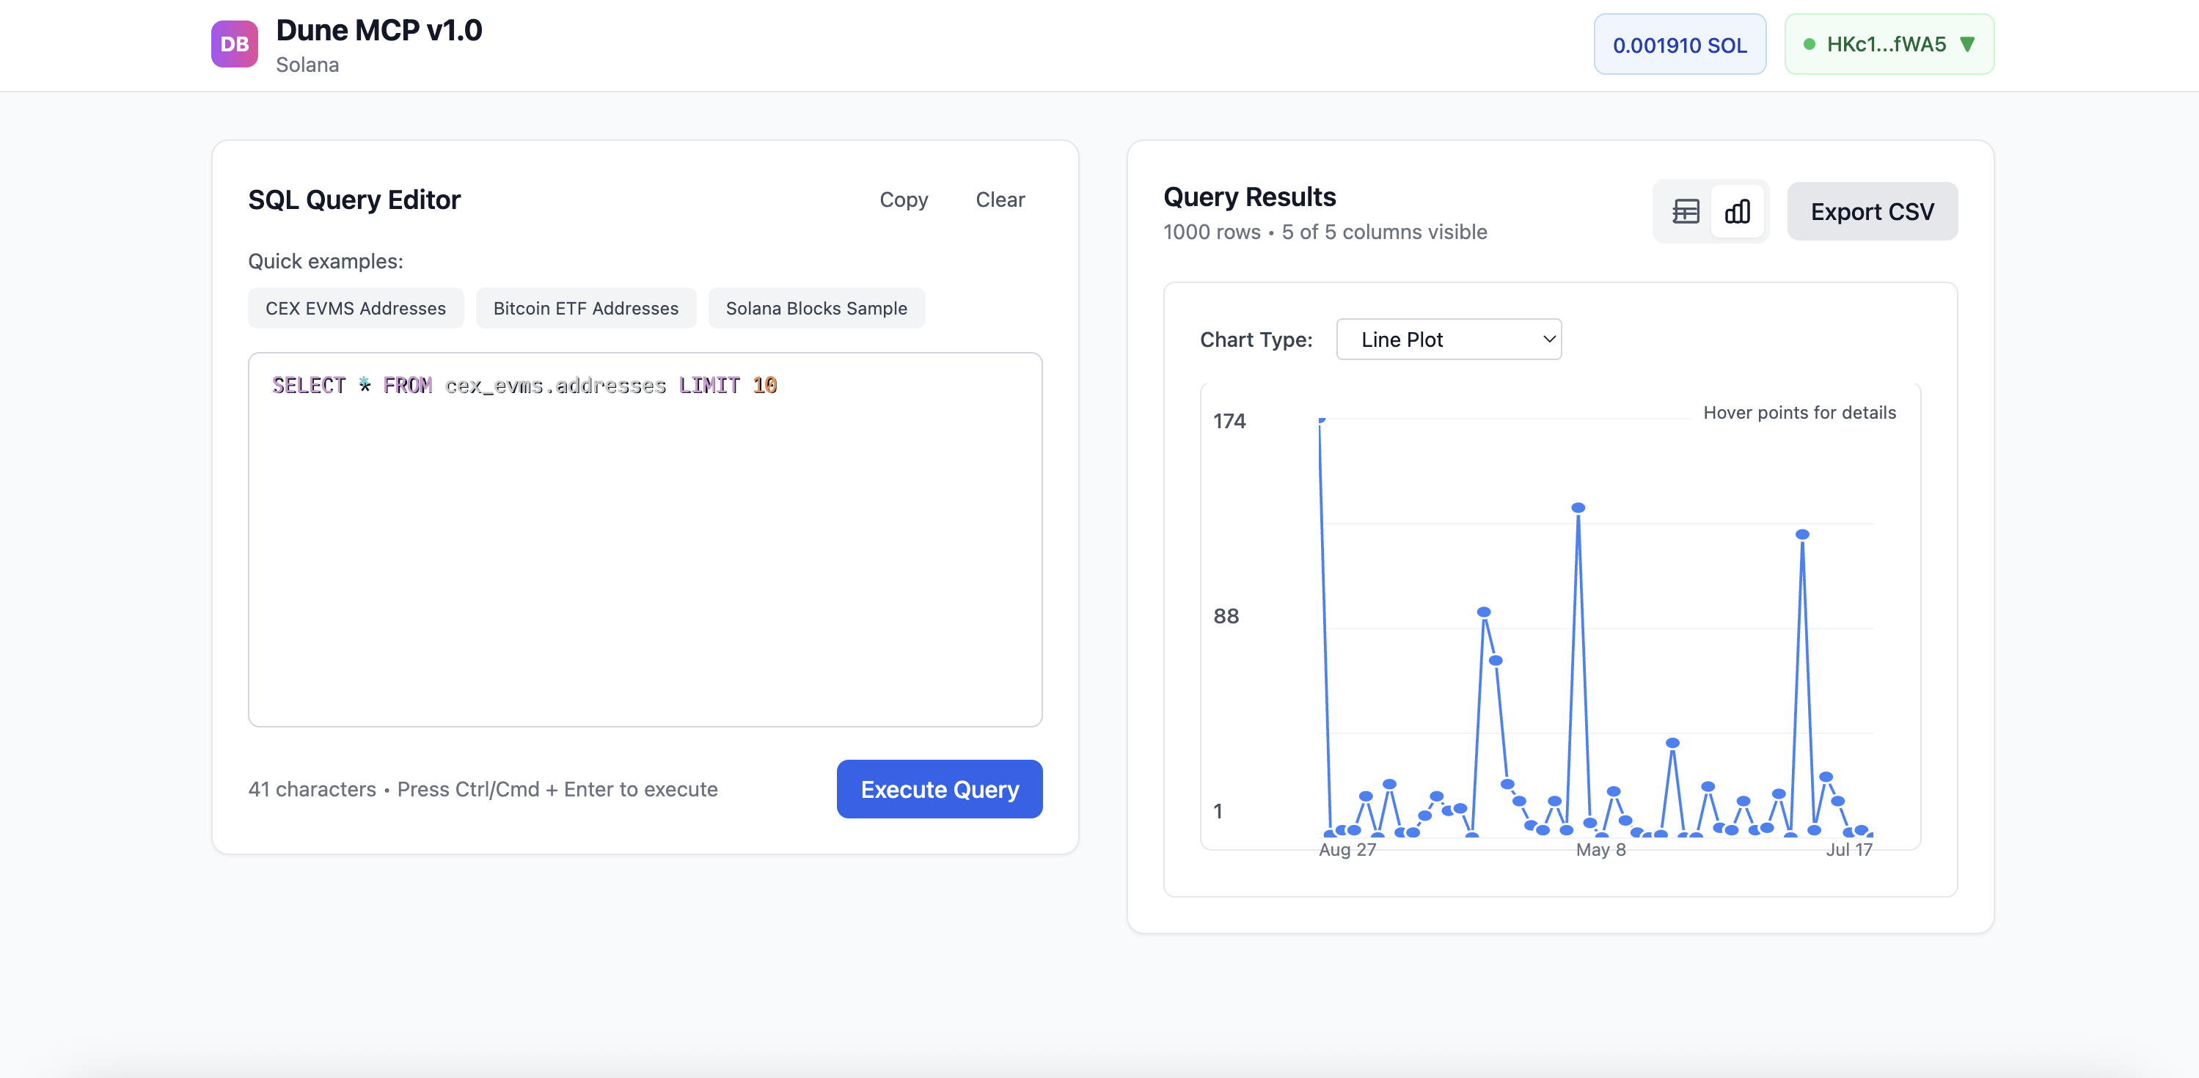Clear the SQL query editor

1000,199
